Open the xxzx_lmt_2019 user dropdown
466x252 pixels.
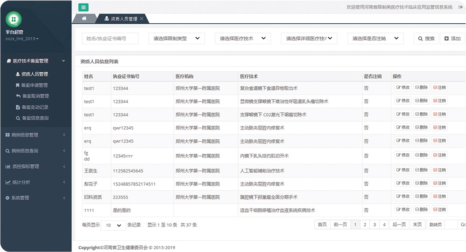point(22,39)
